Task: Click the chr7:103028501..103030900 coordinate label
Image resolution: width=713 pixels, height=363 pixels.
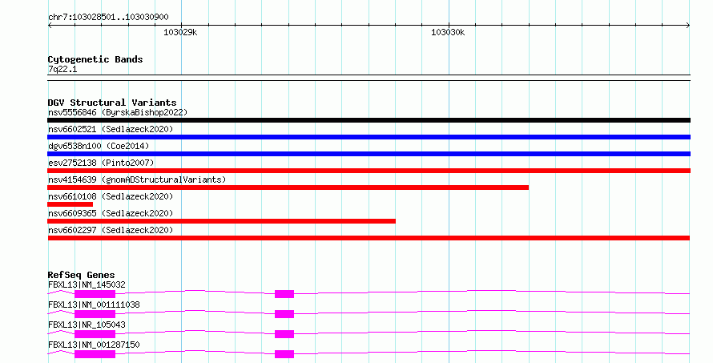Action: point(108,17)
